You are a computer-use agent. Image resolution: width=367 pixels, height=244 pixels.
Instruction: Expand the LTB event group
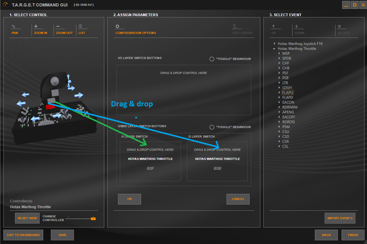point(279,83)
